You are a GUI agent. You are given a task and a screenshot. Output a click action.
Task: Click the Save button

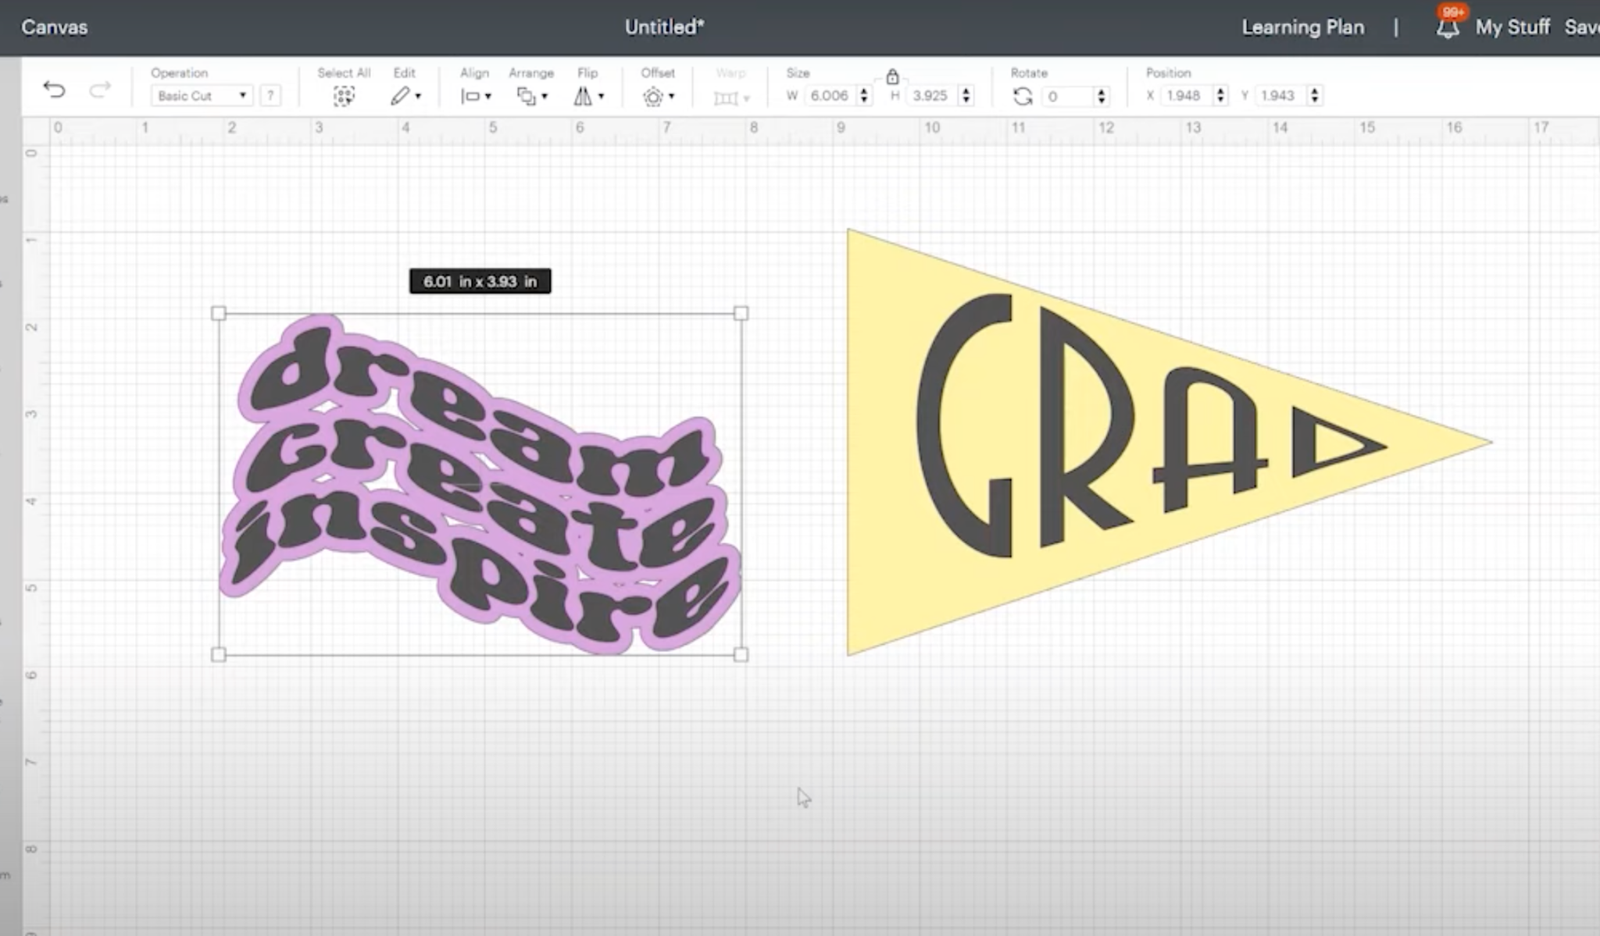click(x=1584, y=26)
